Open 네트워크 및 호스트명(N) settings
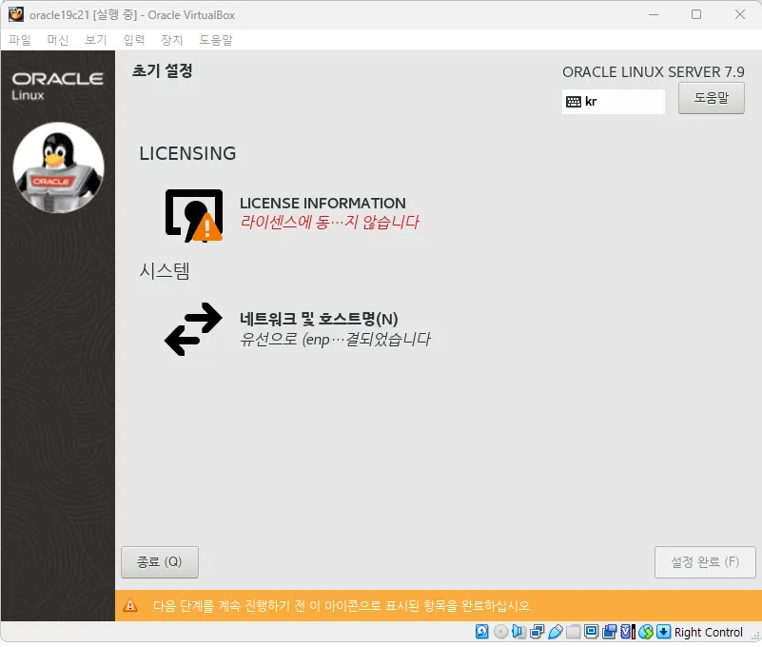The width and height of the screenshot is (762, 647). (x=319, y=319)
